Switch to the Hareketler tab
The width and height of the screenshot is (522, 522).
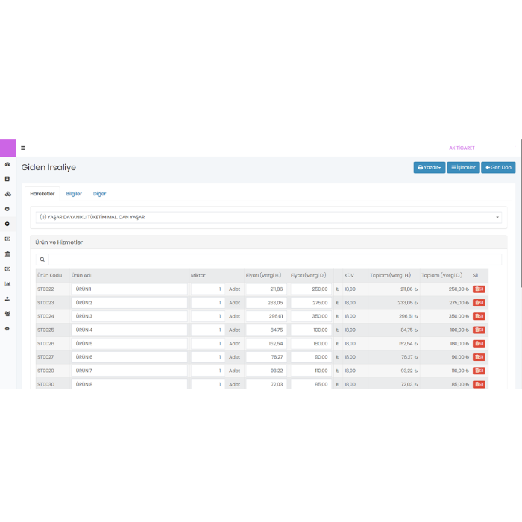[43, 194]
